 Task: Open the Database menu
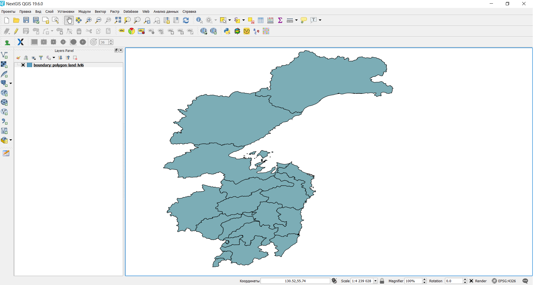130,11
